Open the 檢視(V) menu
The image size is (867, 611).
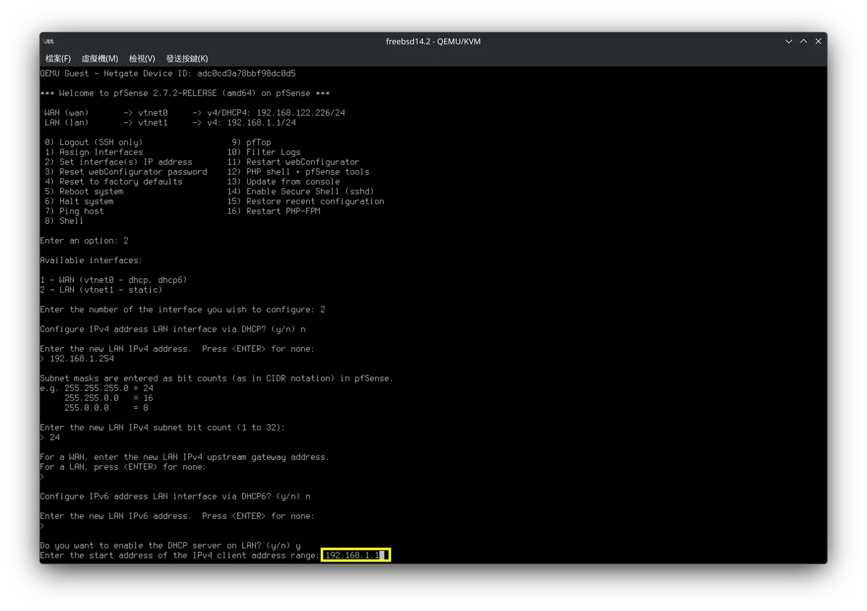click(x=142, y=58)
